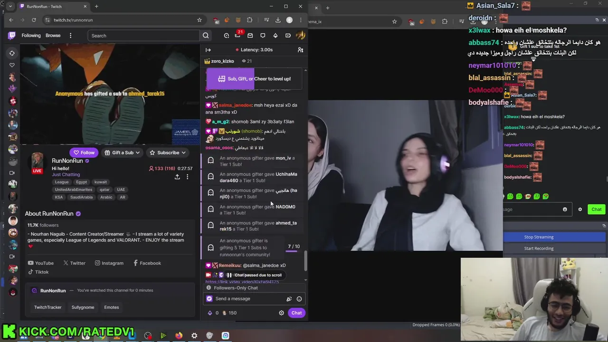
Task: Go back in the Twitch browser window
Action: (11, 20)
